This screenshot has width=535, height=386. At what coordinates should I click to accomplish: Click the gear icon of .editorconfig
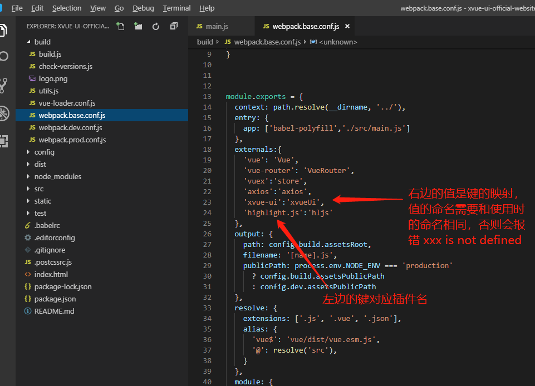[x=28, y=237]
